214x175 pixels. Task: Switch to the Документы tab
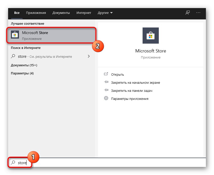61,13
